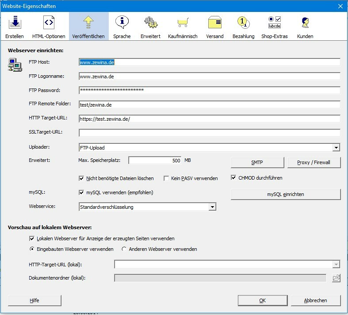348x315 pixels.
Task: Select the Veröffentlichen upload arrow icon
Action: [x=88, y=23]
